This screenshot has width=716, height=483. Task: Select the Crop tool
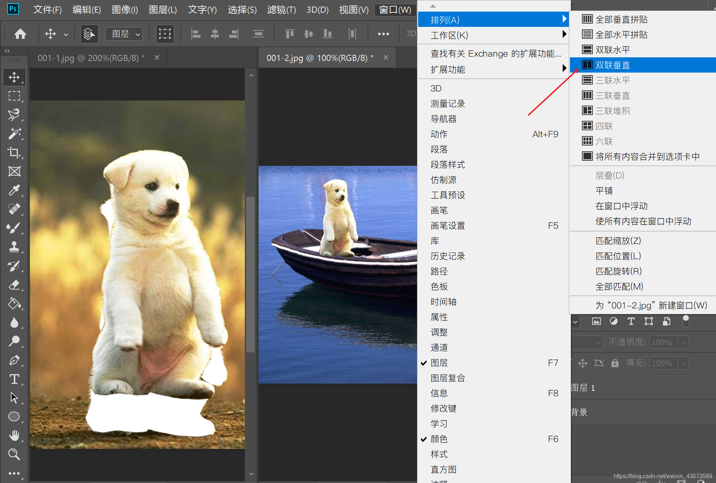[14, 152]
